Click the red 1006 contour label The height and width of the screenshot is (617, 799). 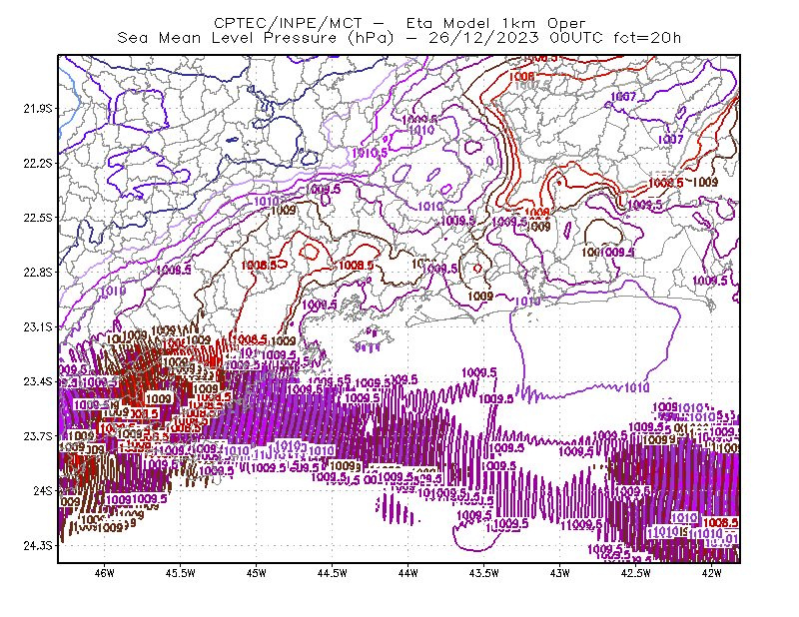pyautogui.click(x=521, y=77)
